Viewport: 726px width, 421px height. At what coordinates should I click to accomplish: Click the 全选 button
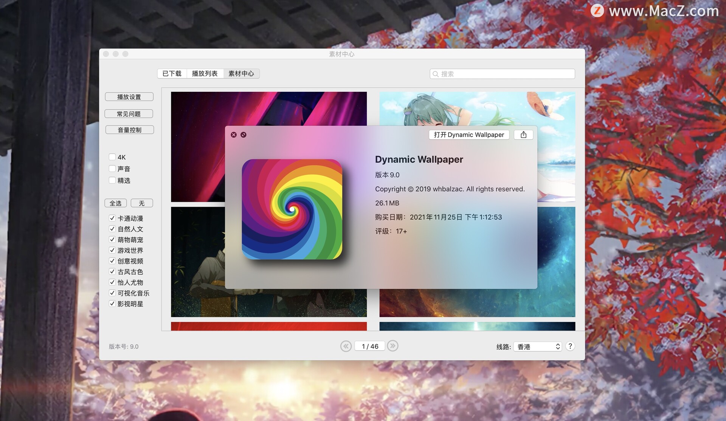coord(116,203)
